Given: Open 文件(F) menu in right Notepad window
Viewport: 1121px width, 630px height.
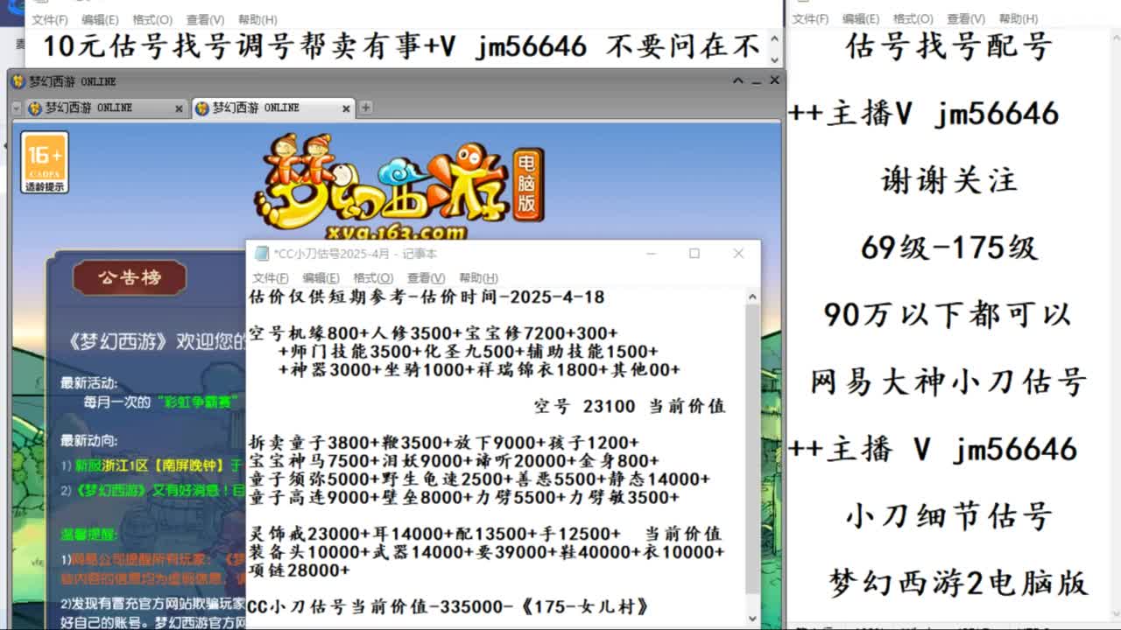Looking at the screenshot, I should coord(810,18).
